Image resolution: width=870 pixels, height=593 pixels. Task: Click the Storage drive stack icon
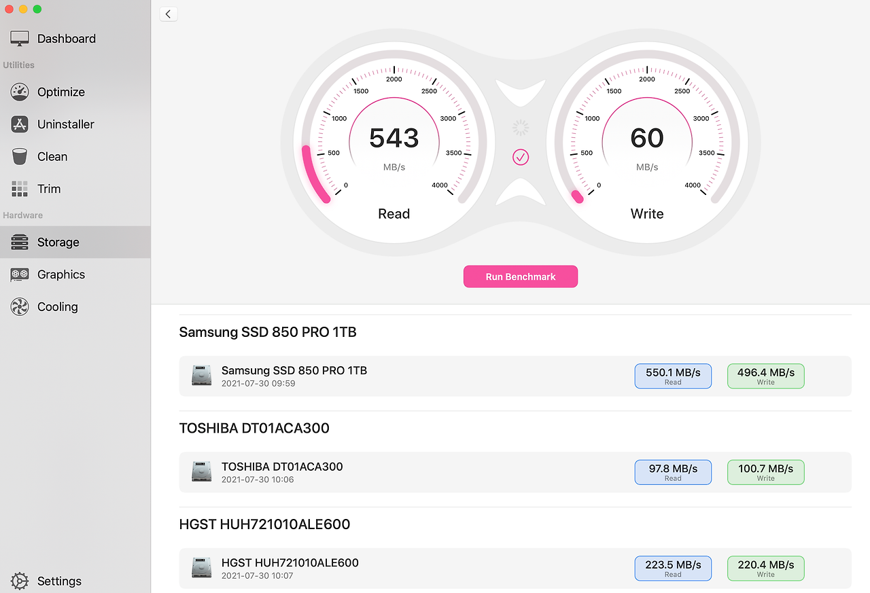pyautogui.click(x=20, y=242)
